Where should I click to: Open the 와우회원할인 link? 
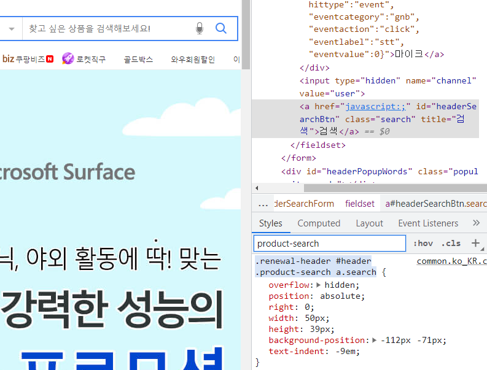(193, 60)
